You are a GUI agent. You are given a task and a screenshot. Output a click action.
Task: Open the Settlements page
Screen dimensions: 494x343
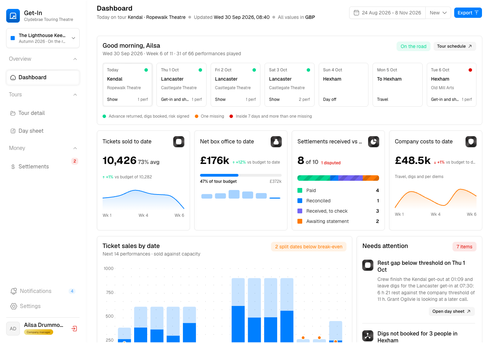[43, 166]
